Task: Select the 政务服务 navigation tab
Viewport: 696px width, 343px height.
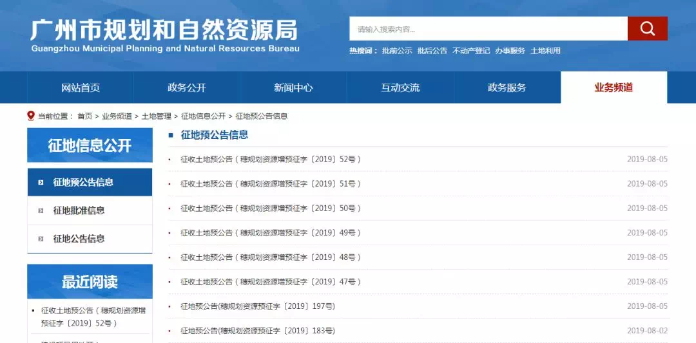Action: 507,88
